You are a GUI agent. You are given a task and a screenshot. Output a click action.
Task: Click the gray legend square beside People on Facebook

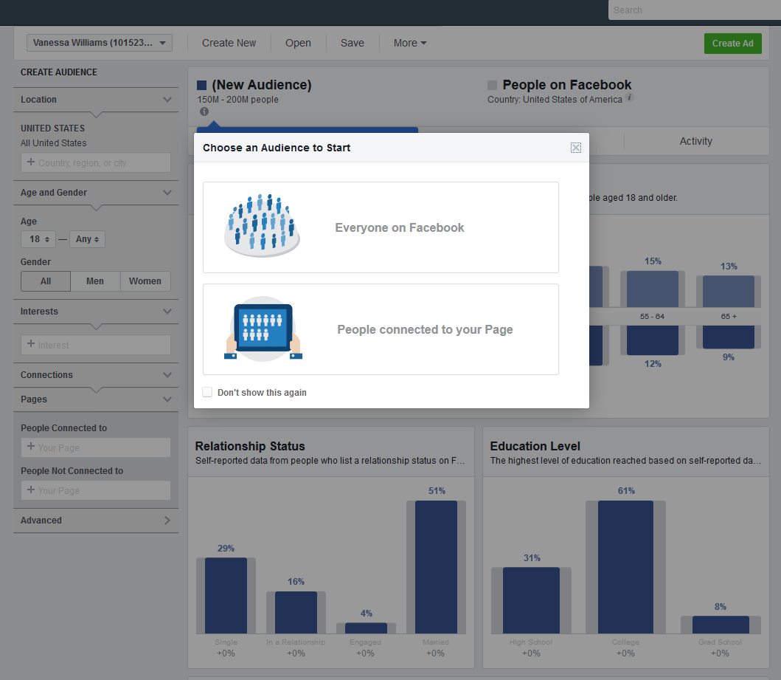490,84
